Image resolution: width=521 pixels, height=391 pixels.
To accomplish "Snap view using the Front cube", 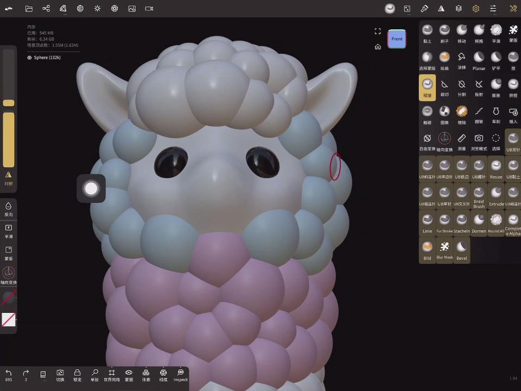I will coord(397,39).
